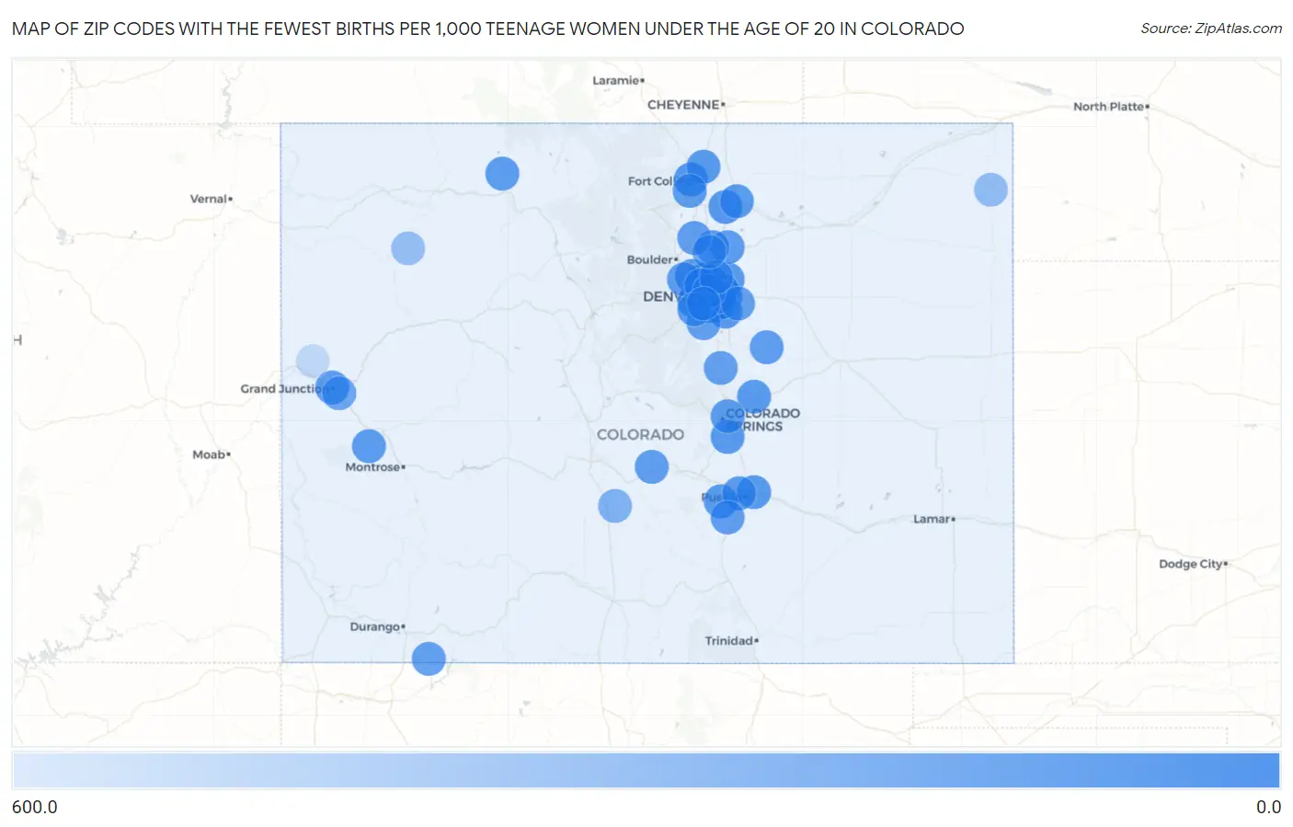Screen dimensions: 1293x827
Task: Click the legend value '0.0'
Action: pyautogui.click(x=1268, y=807)
